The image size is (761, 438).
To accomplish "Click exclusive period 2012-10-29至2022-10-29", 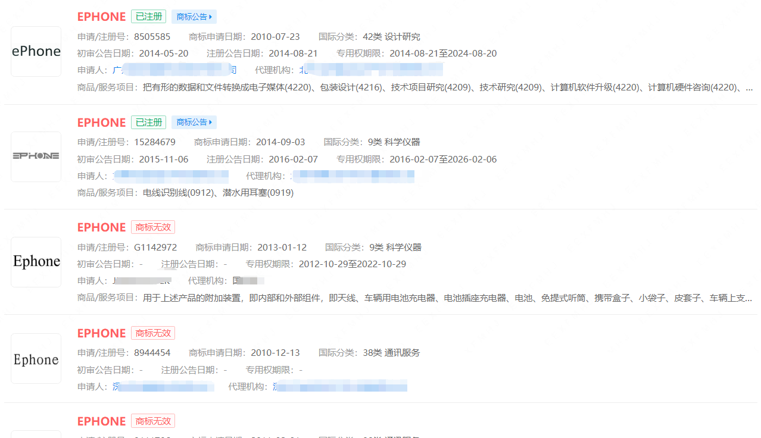I will (353, 264).
